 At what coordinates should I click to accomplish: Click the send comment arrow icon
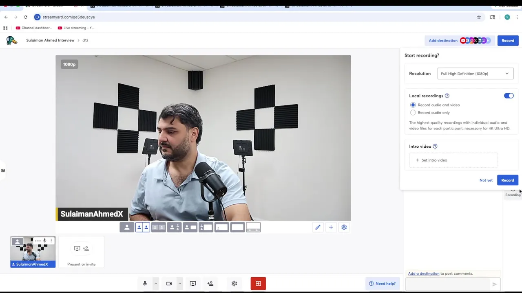494,284
